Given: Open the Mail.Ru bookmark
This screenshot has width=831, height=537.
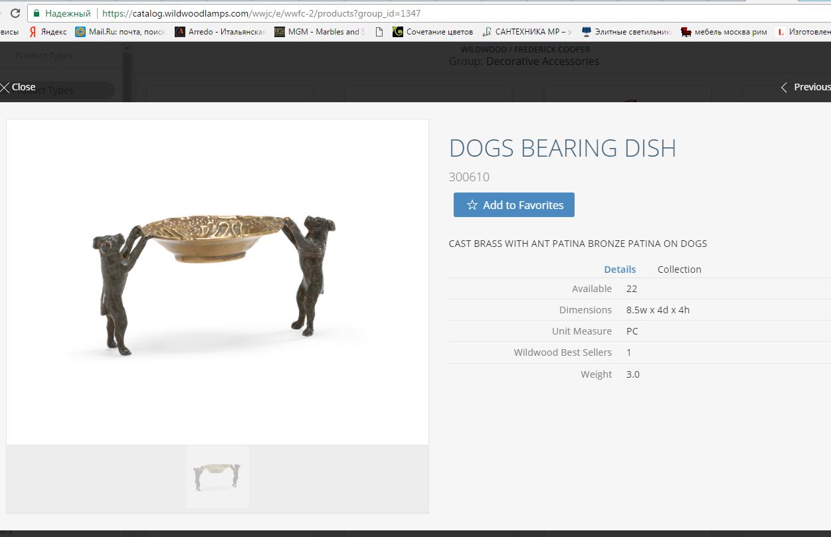Looking at the screenshot, I should click(x=120, y=32).
